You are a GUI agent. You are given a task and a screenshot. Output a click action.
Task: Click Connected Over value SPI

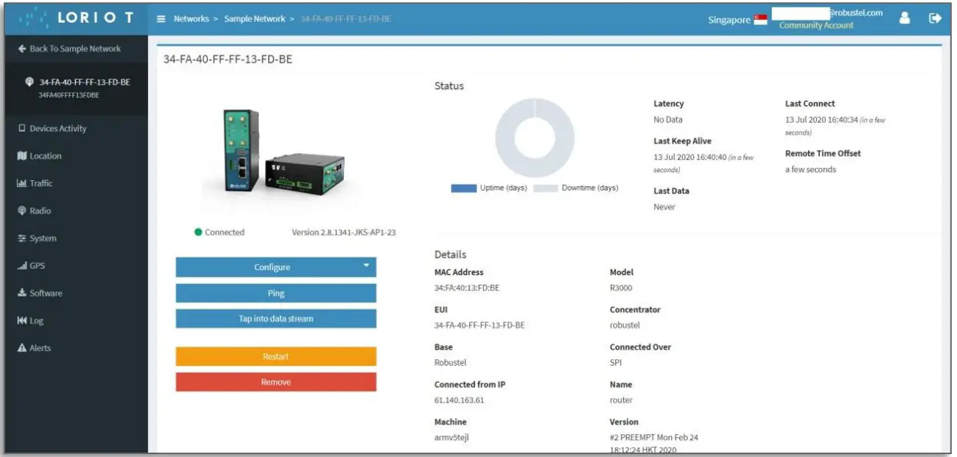(617, 363)
